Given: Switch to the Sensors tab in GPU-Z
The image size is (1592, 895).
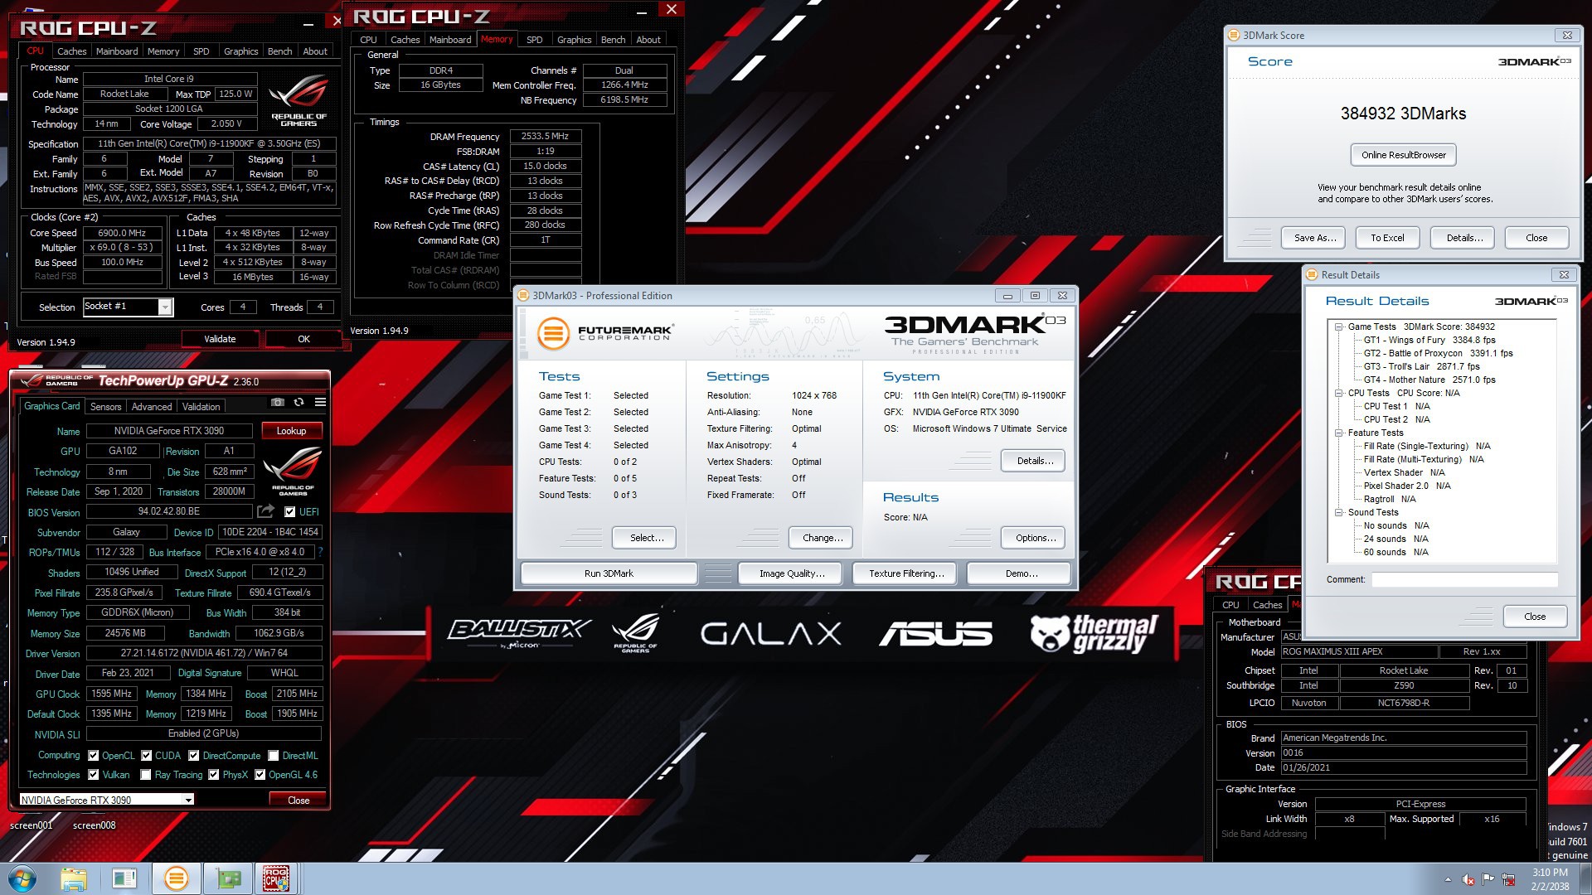Looking at the screenshot, I should (105, 407).
